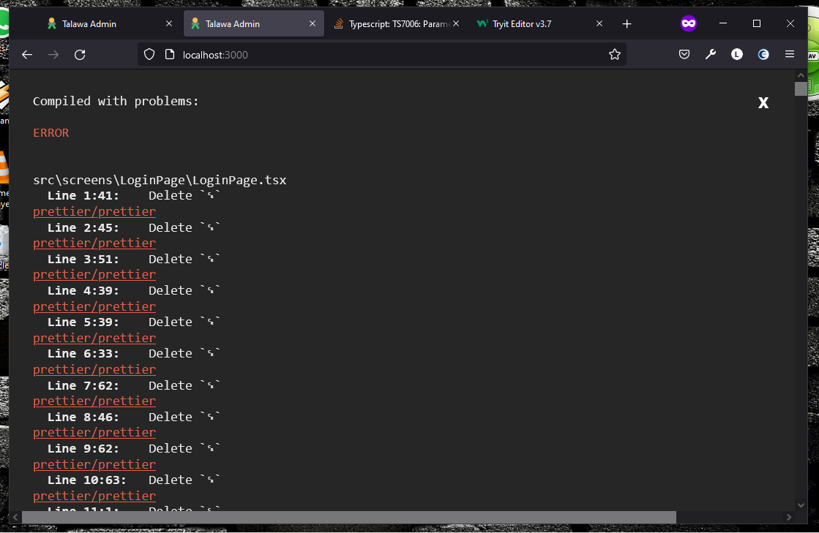Click the private browsing mask icon
The width and height of the screenshot is (819, 533).
click(x=689, y=23)
